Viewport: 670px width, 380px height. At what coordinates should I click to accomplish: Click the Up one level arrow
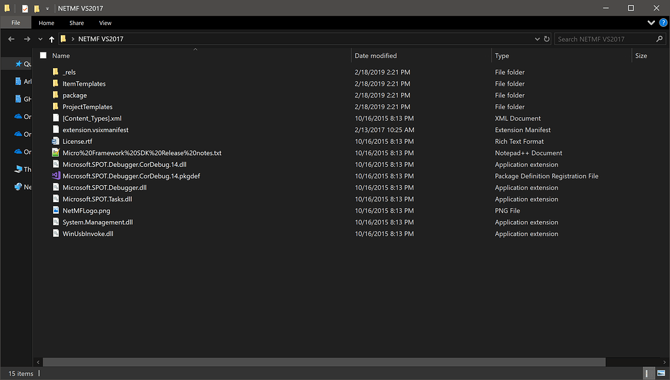point(52,39)
